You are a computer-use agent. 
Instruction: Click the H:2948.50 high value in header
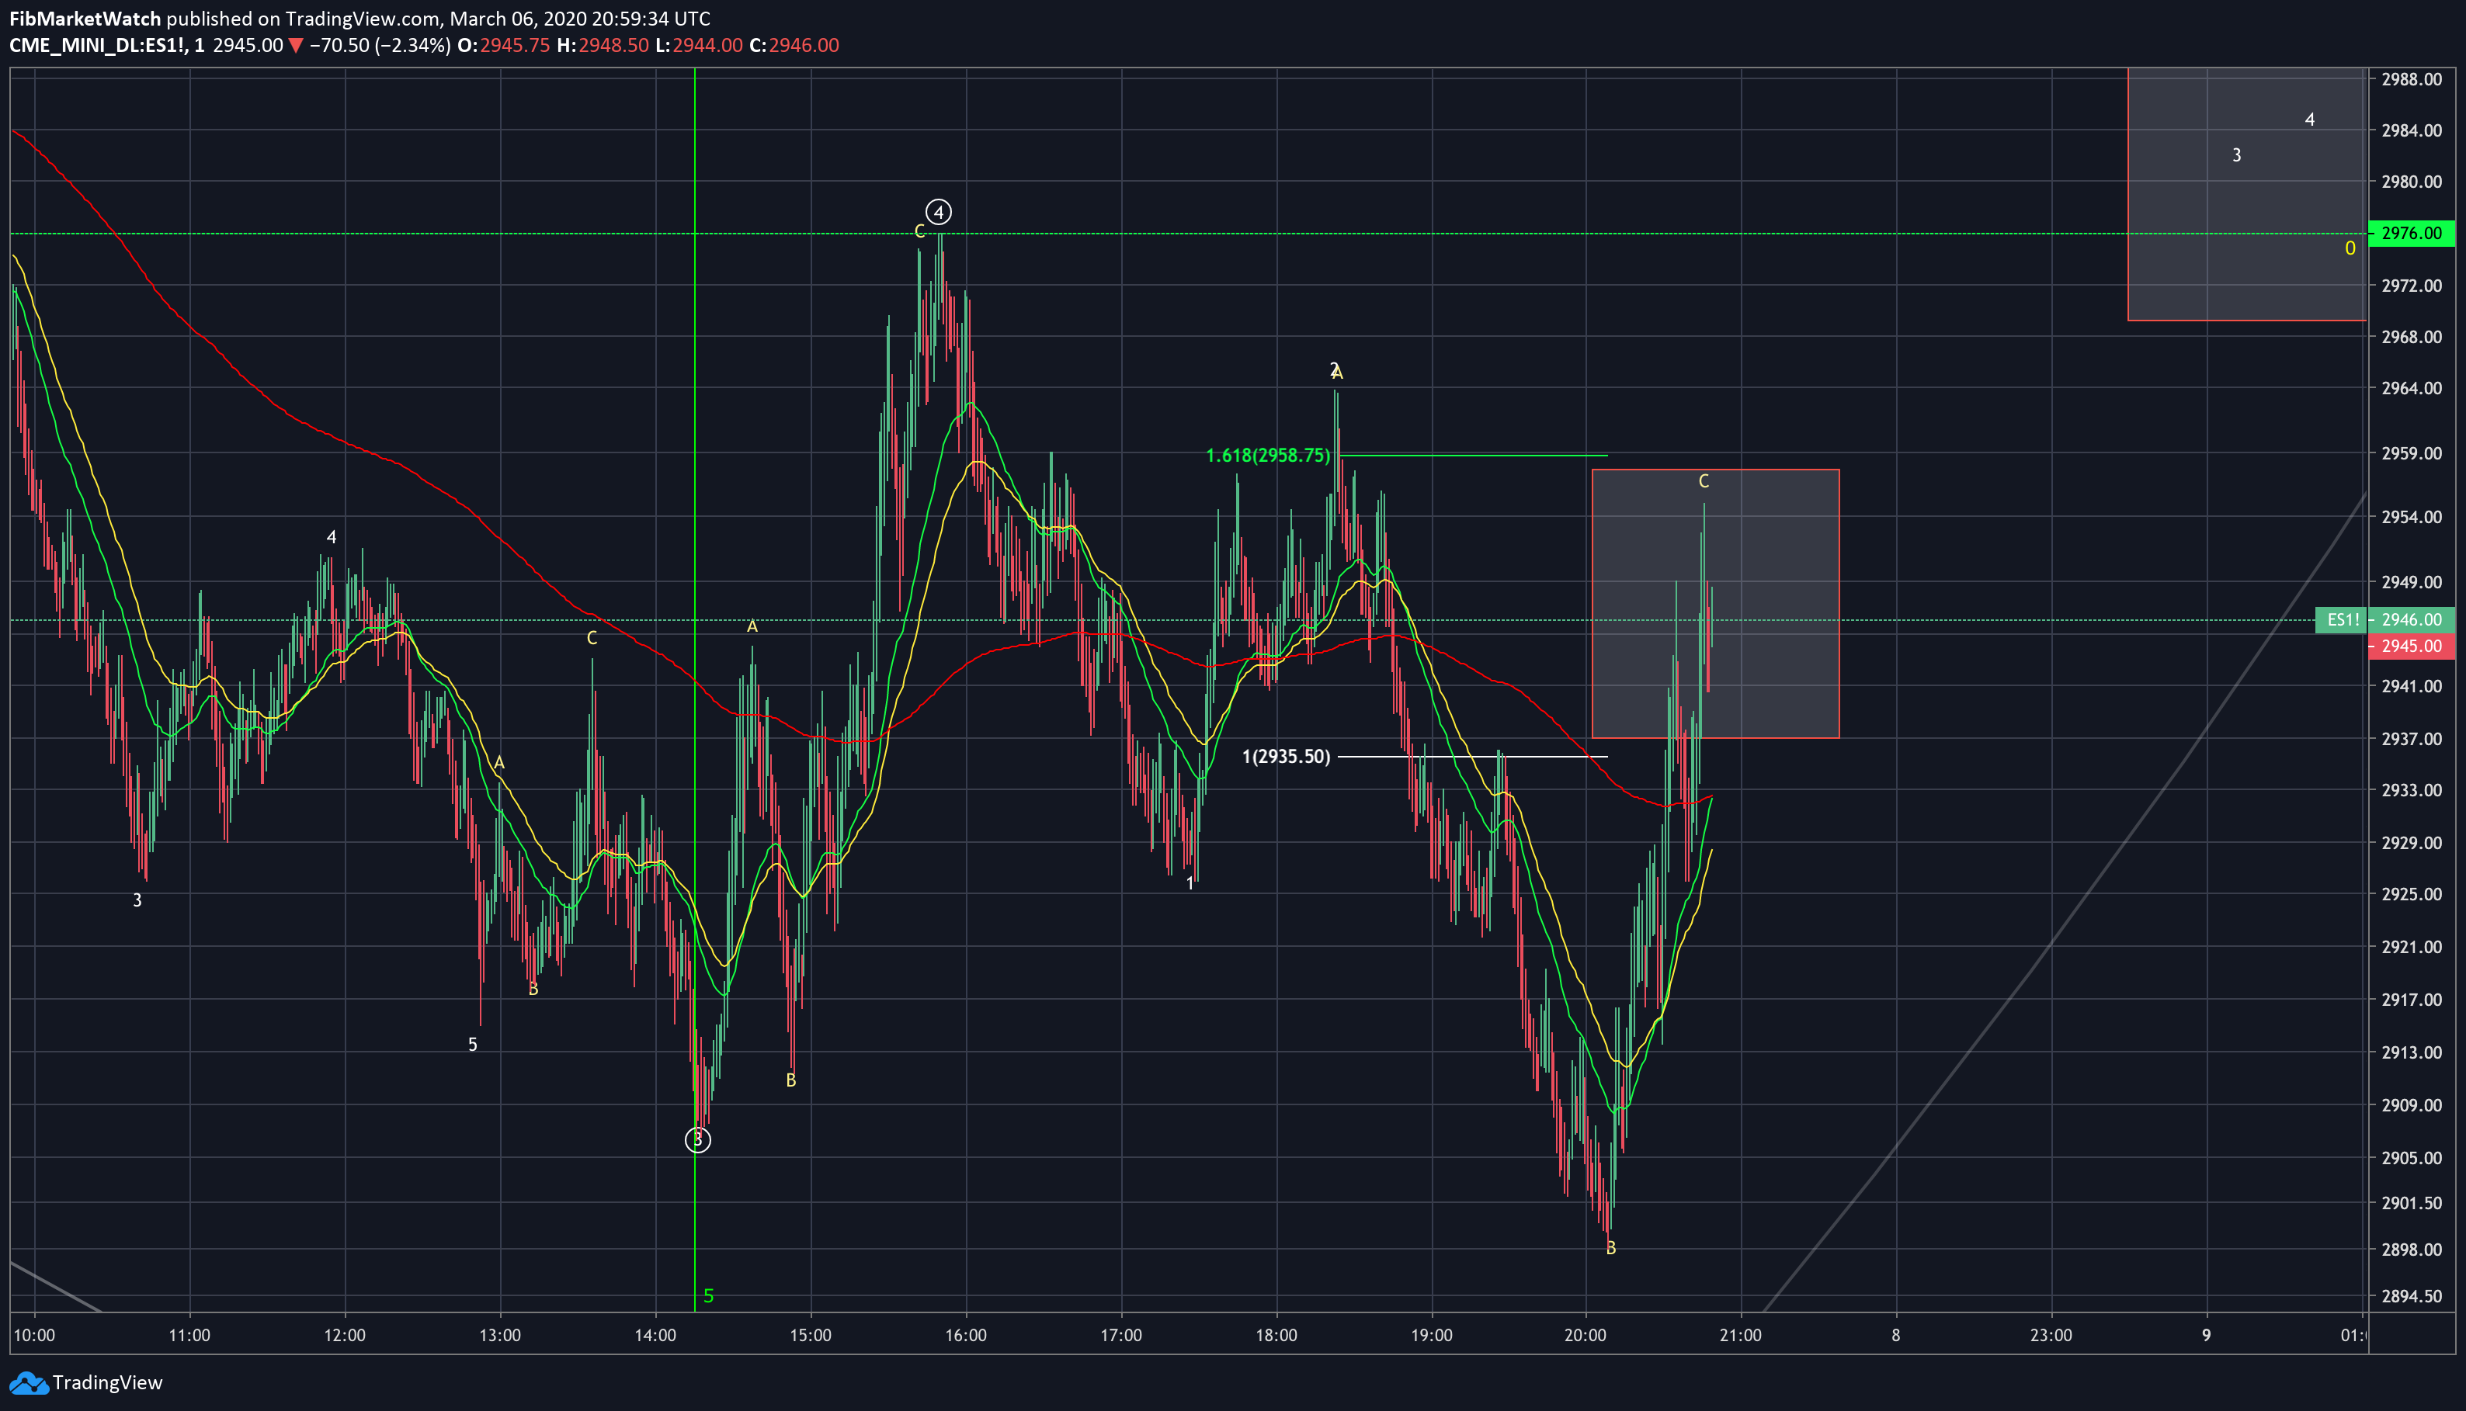click(602, 46)
